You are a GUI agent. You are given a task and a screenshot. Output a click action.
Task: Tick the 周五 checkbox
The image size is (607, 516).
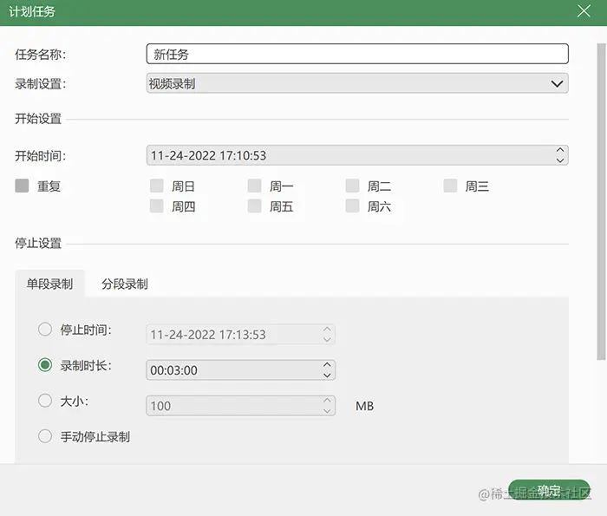[254, 206]
